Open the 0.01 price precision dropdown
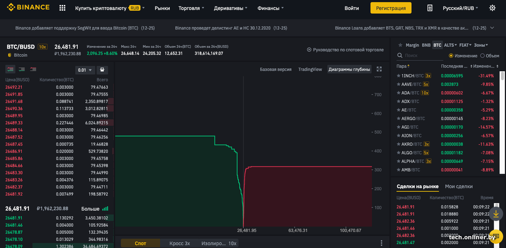Image resolution: width=506 pixels, height=248 pixels. coord(85,70)
